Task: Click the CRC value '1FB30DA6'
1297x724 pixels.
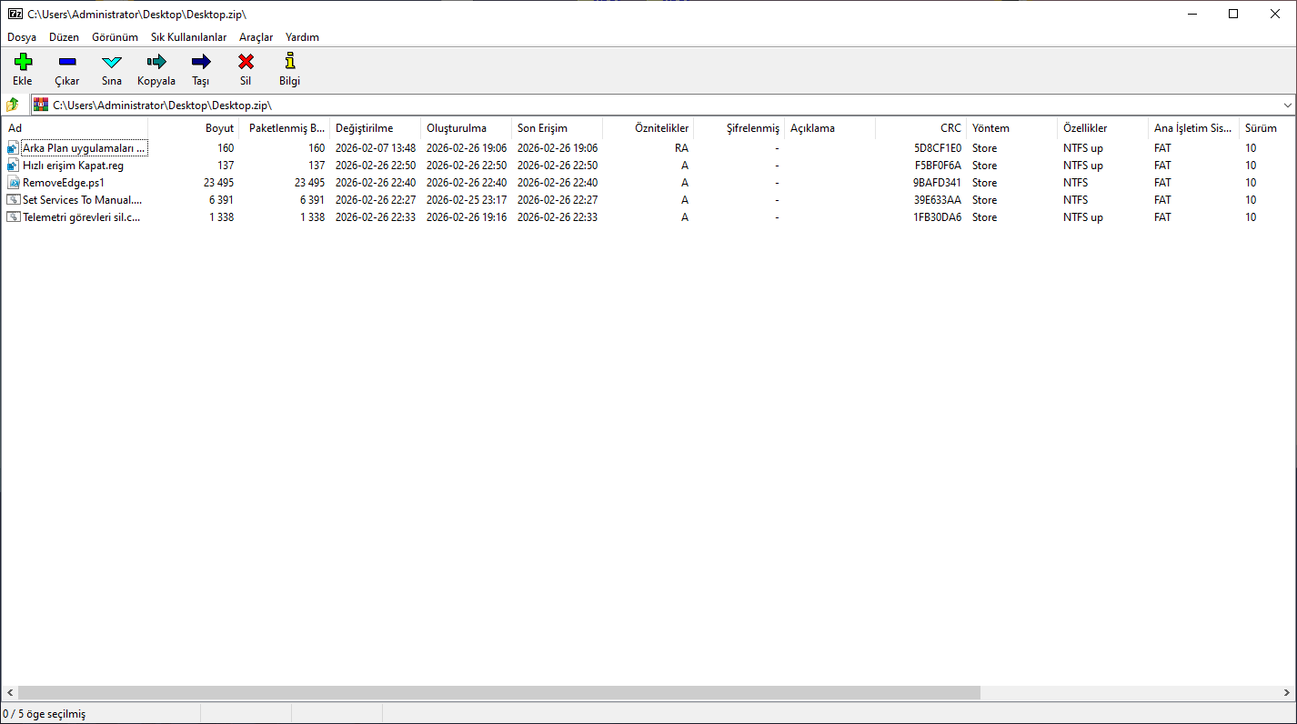Action: 938,217
